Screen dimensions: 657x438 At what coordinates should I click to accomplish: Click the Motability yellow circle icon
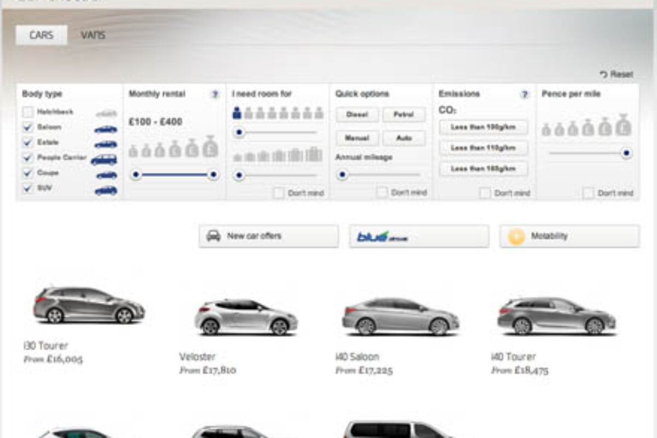pos(516,237)
